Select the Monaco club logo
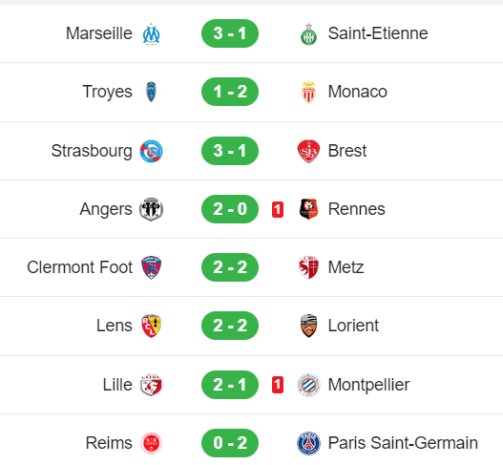503x465 pixels. [308, 92]
